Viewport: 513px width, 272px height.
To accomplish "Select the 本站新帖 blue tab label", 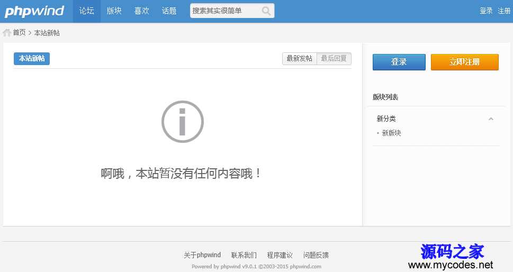I will (x=32, y=59).
